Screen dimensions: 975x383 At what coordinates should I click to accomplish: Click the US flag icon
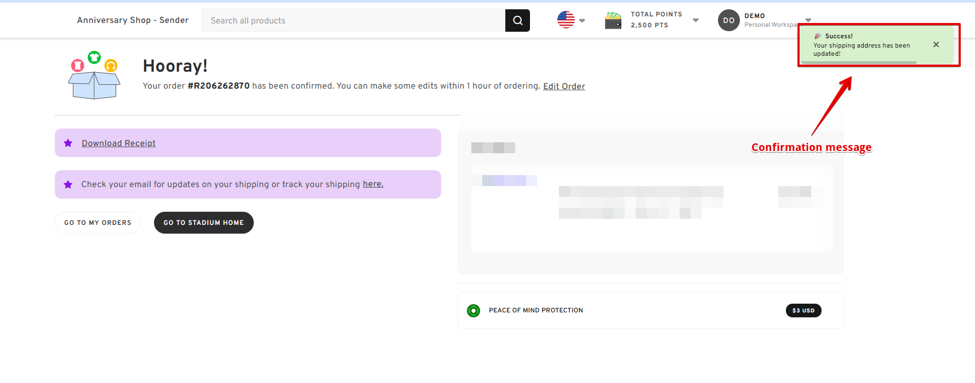click(566, 20)
